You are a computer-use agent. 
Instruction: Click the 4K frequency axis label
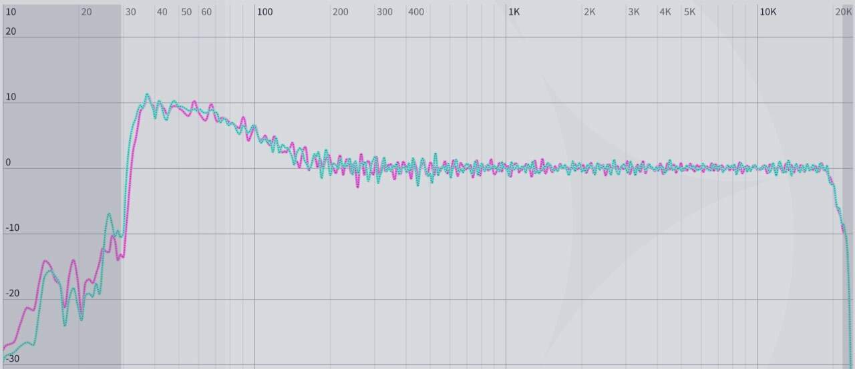point(665,12)
